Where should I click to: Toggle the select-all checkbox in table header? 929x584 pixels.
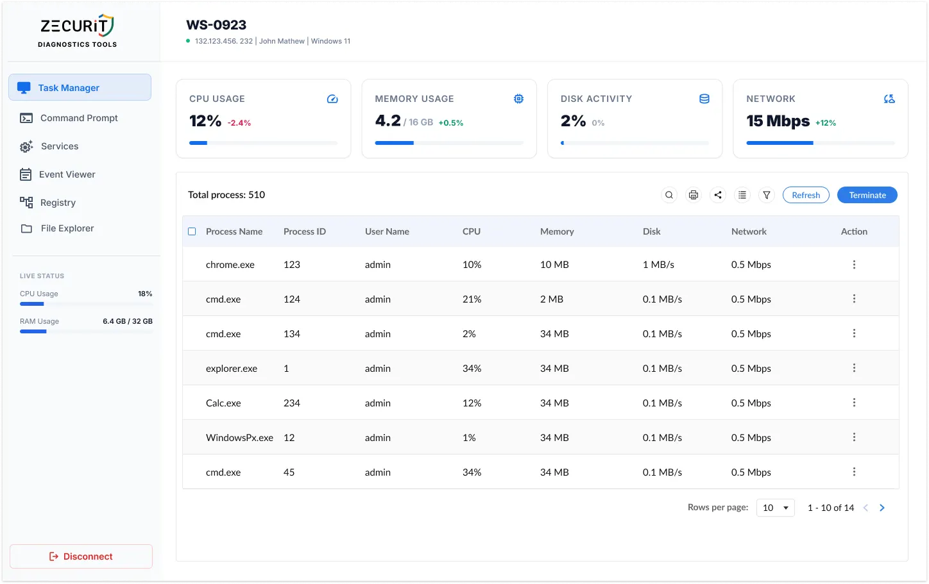click(x=192, y=231)
